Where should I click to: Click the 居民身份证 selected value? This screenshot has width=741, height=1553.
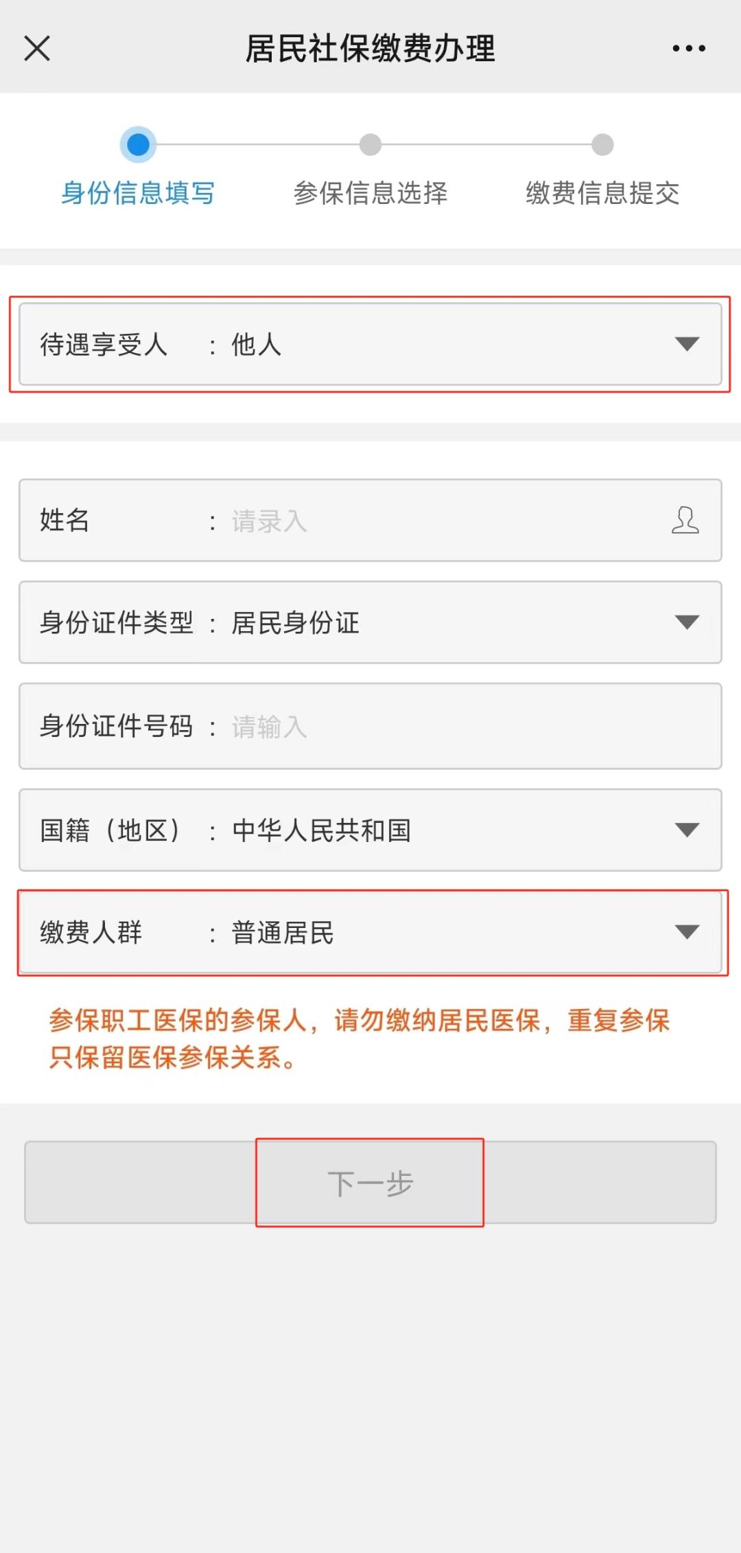pos(296,623)
